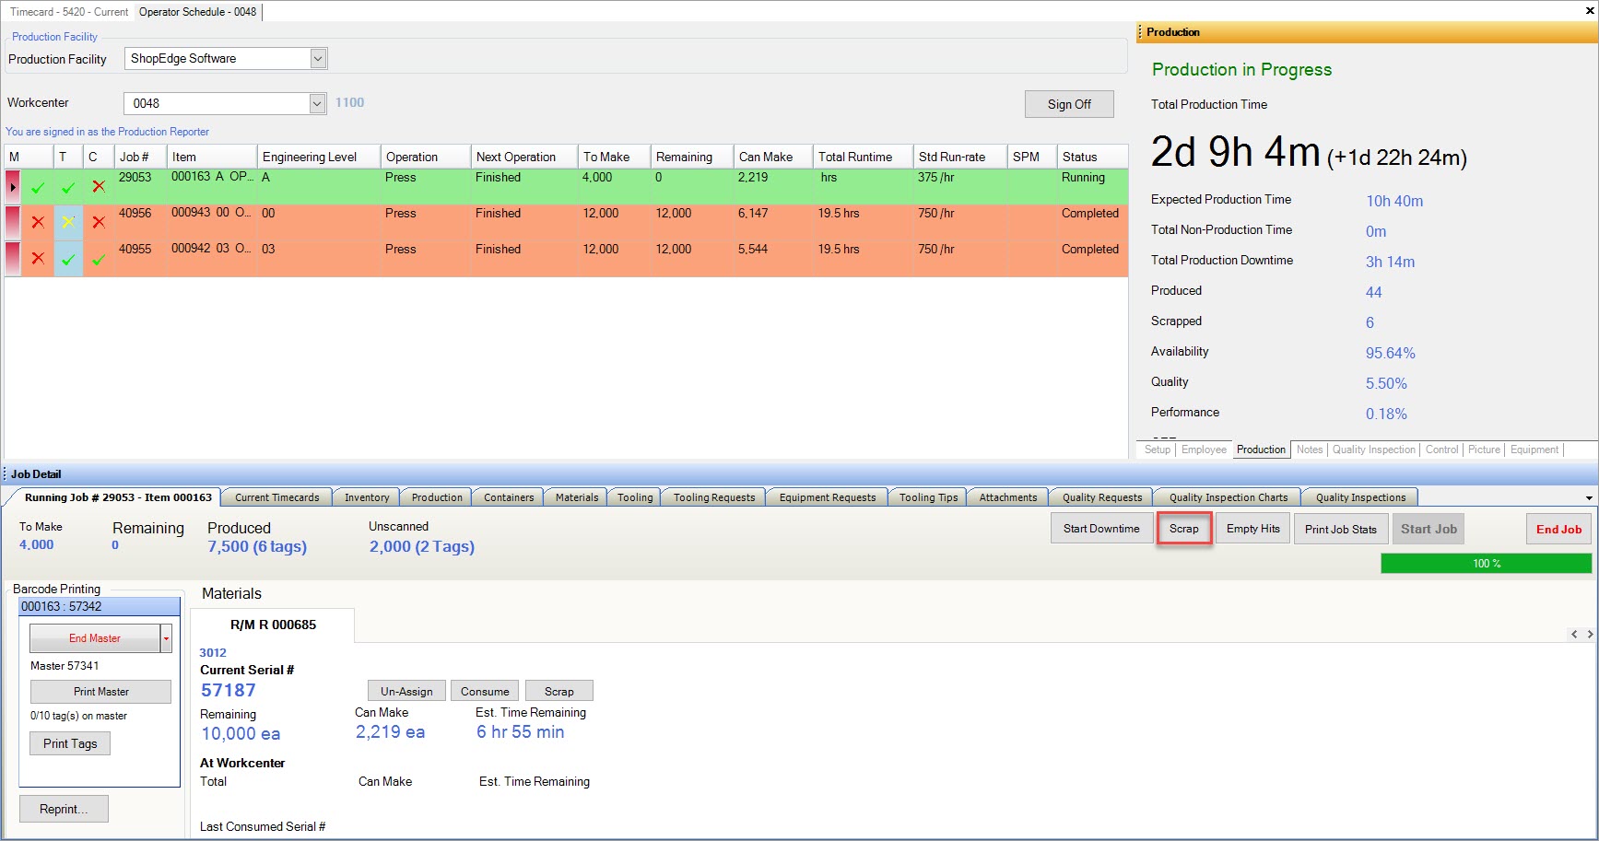This screenshot has height=841, width=1599.
Task: Open the Tooling Requests tab
Action: pos(714,497)
